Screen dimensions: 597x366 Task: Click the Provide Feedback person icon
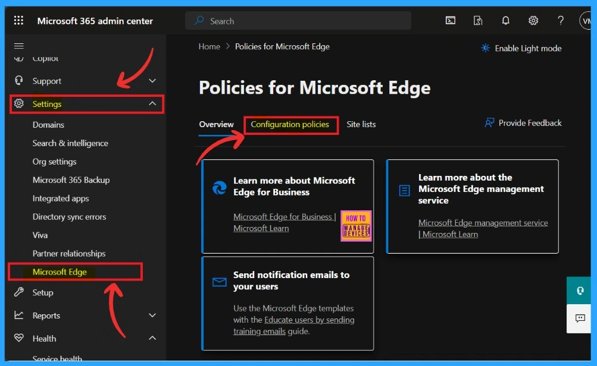[489, 123]
